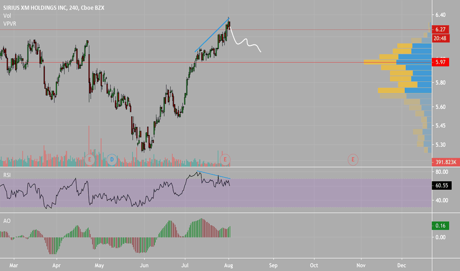Click the longest volume profile bar at 5.97

click(x=397, y=62)
